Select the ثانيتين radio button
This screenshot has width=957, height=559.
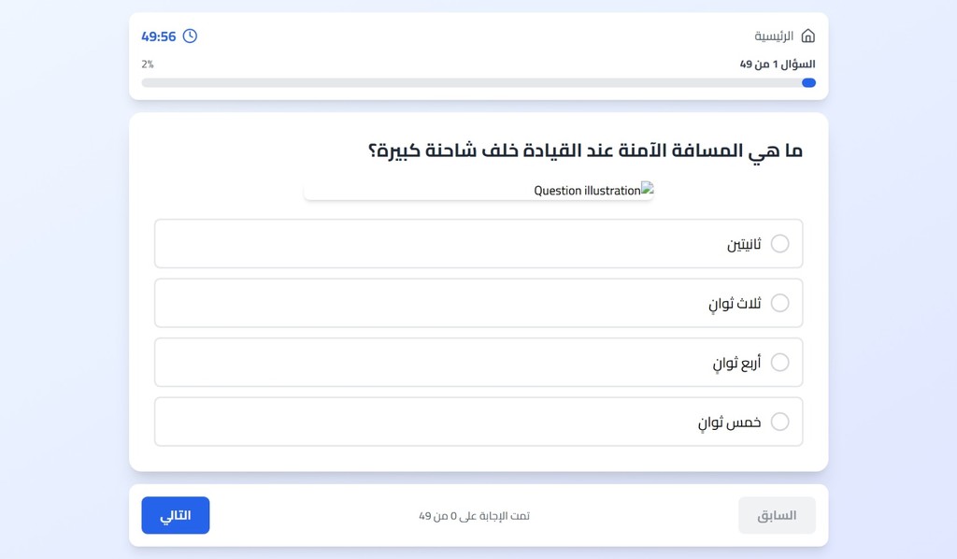coord(780,244)
